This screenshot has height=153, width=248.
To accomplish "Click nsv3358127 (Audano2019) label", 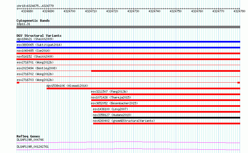I will tap(112, 115).
